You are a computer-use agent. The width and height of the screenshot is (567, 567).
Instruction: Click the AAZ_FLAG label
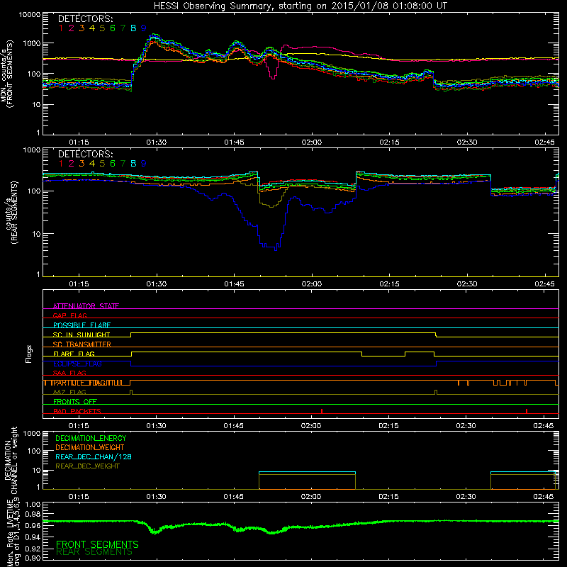[69, 392]
